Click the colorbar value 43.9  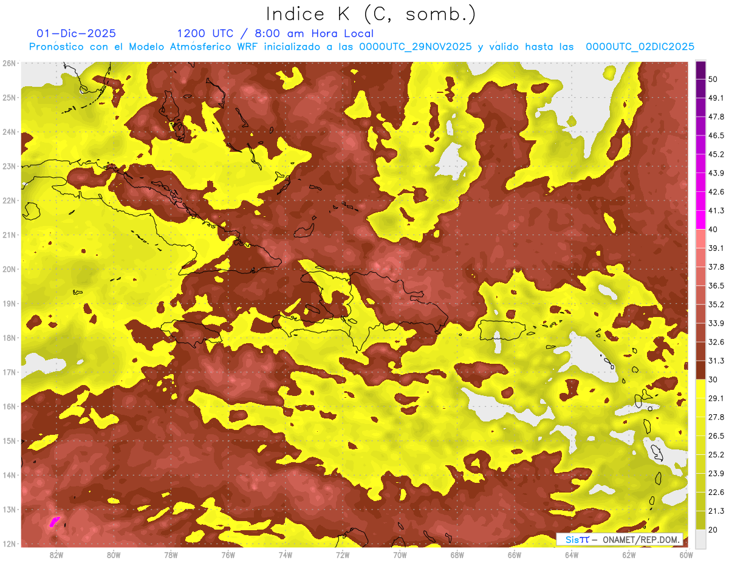coord(716,174)
